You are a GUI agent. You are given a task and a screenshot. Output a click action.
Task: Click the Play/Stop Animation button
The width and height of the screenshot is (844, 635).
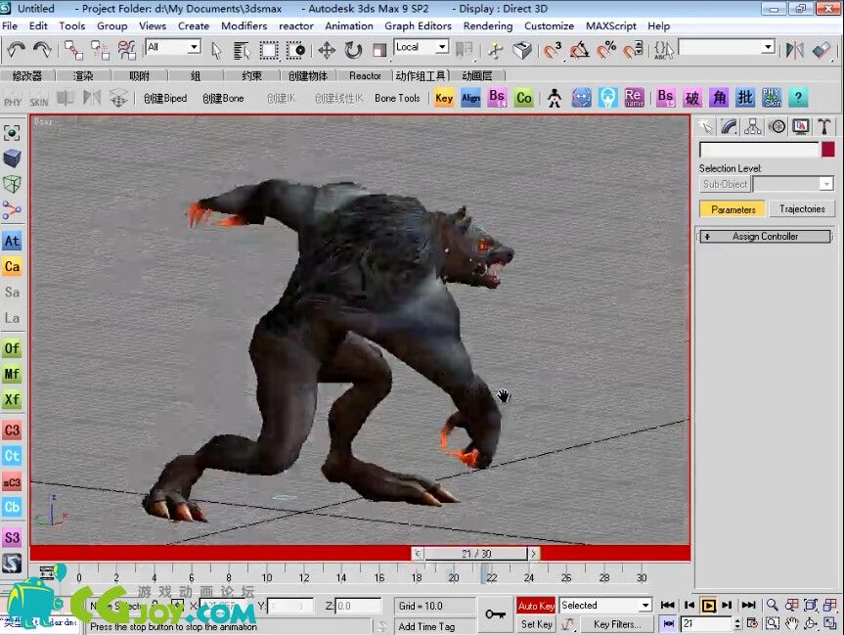tap(708, 606)
